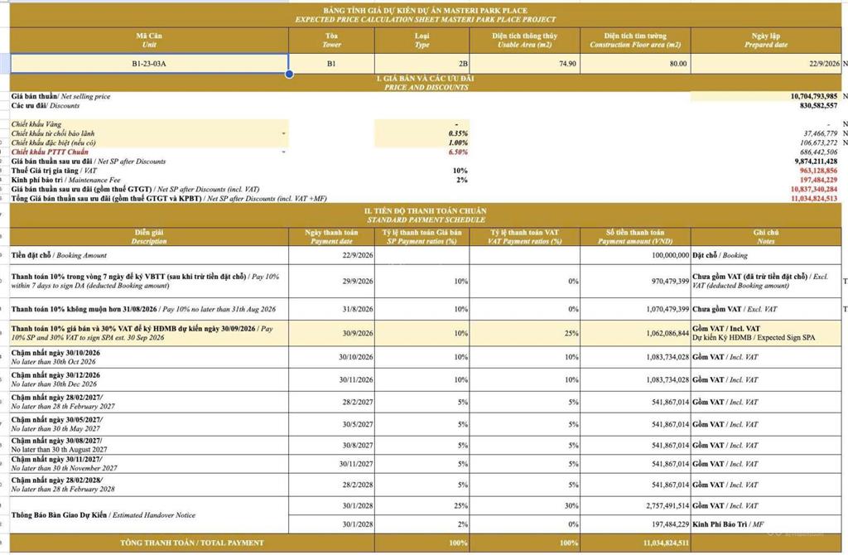Select the handover payment amount 2,757,491,514

tap(635, 506)
